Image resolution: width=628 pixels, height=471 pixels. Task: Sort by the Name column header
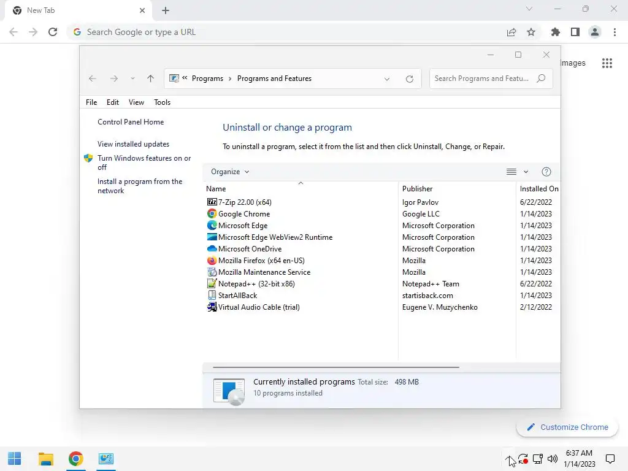pos(301,188)
